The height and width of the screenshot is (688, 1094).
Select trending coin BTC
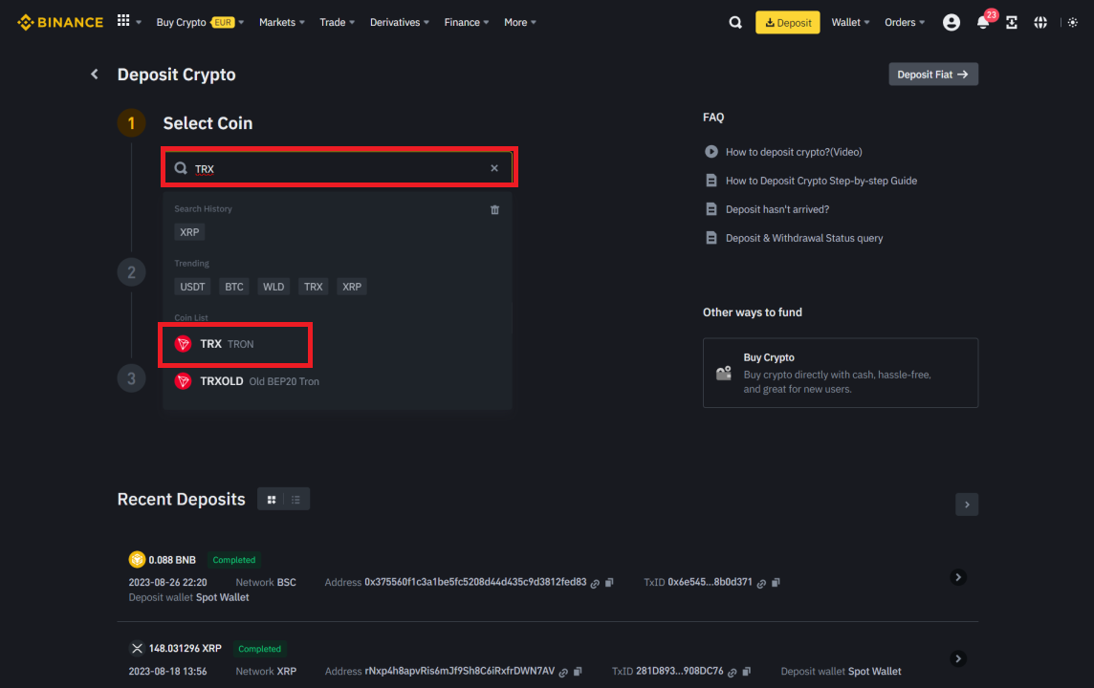[233, 287]
